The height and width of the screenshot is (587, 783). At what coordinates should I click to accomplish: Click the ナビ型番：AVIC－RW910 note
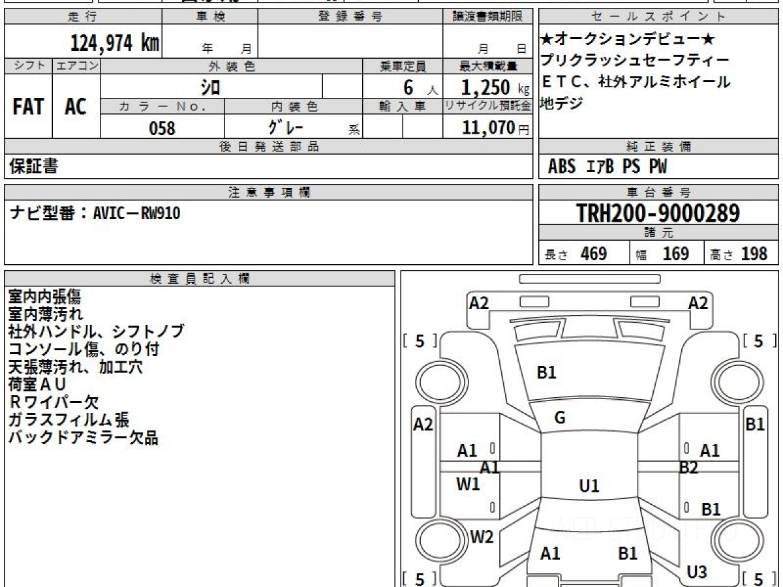pyautogui.click(x=95, y=213)
